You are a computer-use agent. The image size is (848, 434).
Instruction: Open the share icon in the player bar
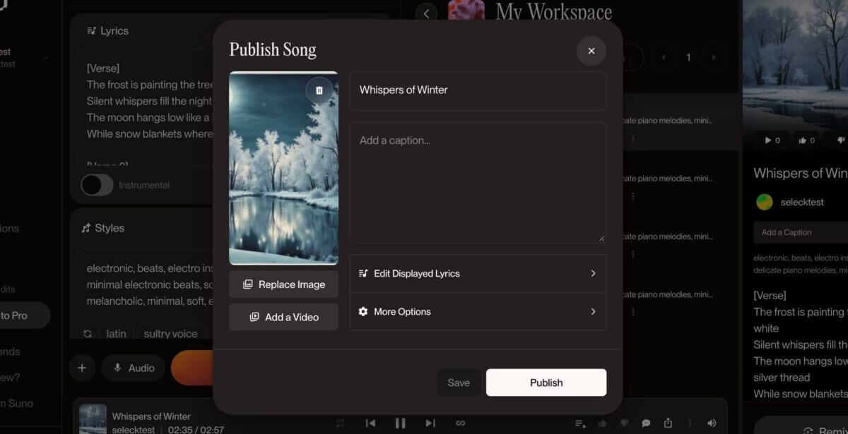[x=668, y=423]
